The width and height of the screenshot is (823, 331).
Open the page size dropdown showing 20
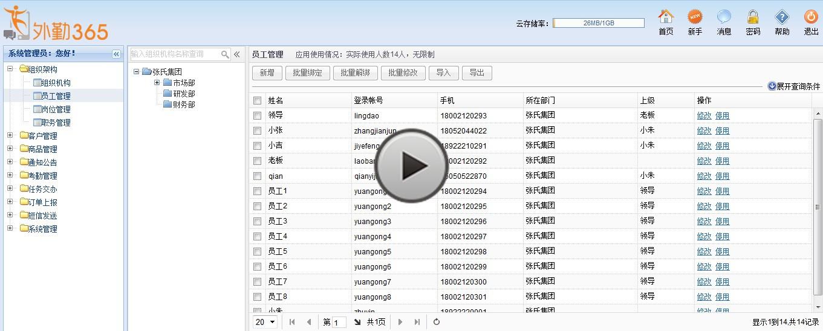pos(265,322)
